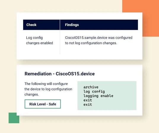This screenshot has width=159, height=133.
Task: Click the Remediation - CiscoOS15.device heading
Action: (x=60, y=74)
